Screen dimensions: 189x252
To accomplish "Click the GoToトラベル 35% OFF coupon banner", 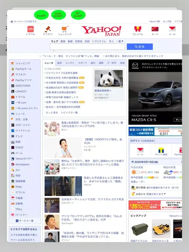I will click(x=155, y=205).
